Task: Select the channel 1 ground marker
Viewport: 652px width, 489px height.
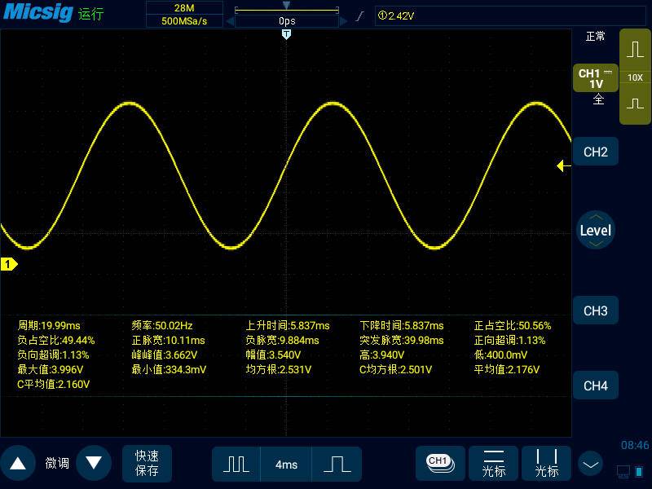Action: 9,264
